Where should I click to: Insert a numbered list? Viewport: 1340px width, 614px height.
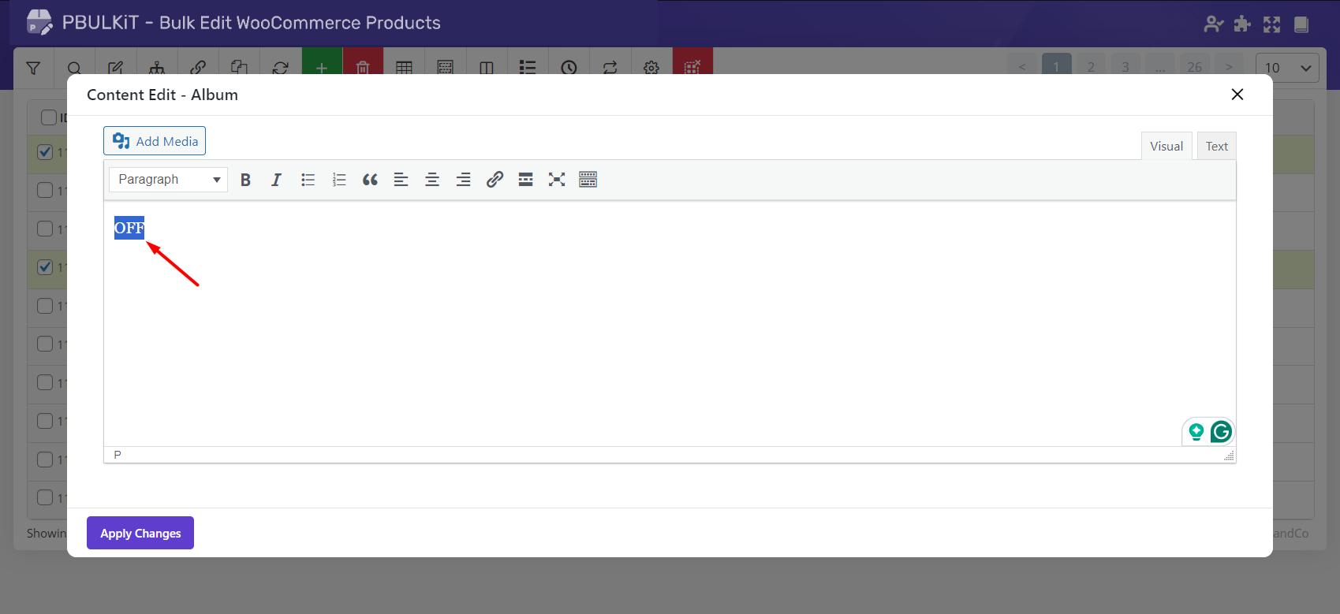point(339,180)
